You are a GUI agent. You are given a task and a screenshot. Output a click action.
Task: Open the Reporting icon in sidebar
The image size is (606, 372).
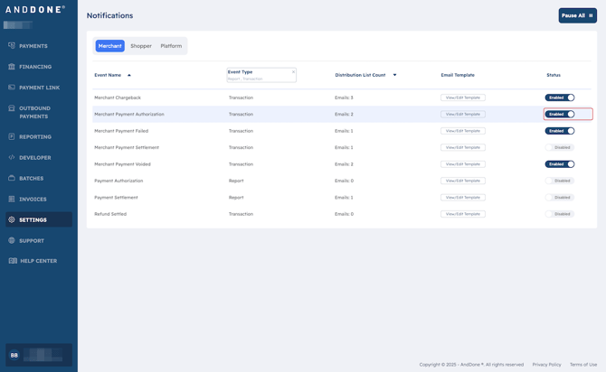coord(12,137)
